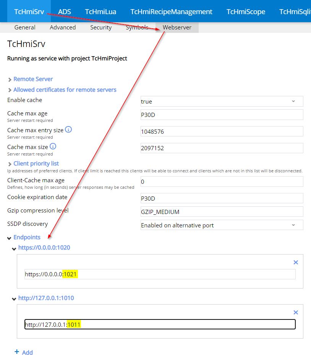Image resolution: width=311 pixels, height=355 pixels.
Task: Click the plus icon beside Add
Action: click(17, 352)
